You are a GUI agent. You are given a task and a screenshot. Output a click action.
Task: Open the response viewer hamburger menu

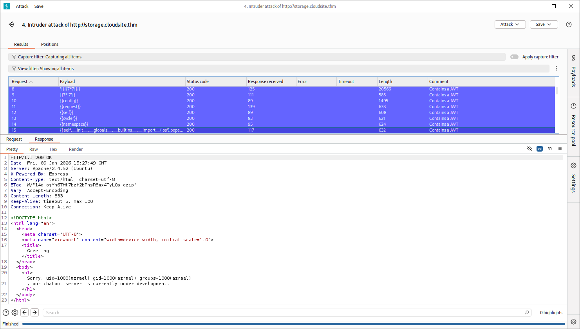tap(560, 149)
